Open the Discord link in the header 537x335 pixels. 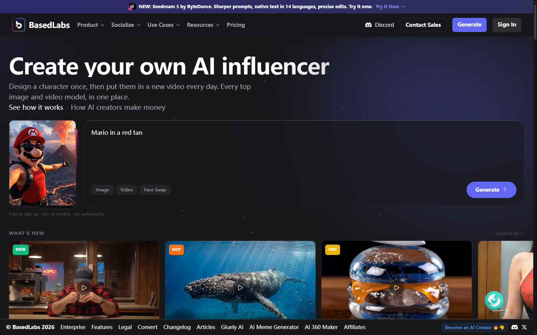point(380,25)
